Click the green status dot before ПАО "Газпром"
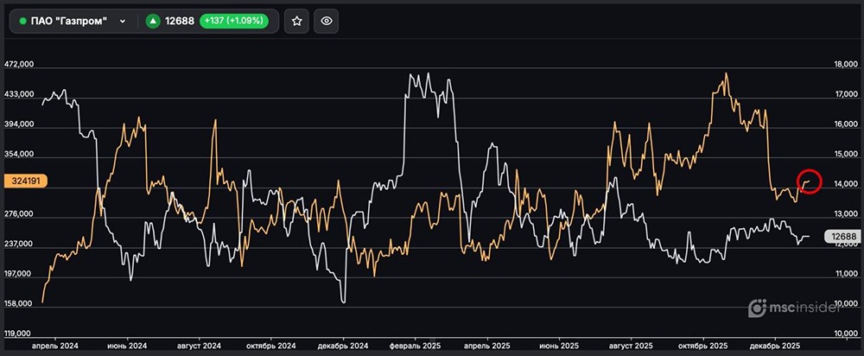864x356 pixels. 22,21
